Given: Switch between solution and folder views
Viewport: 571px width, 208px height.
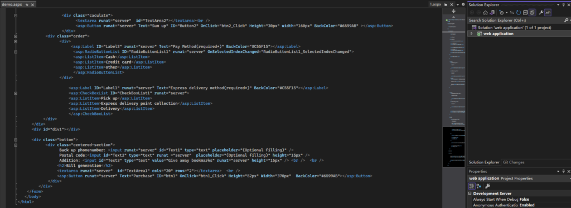Looking at the screenshot, I should point(492,12).
